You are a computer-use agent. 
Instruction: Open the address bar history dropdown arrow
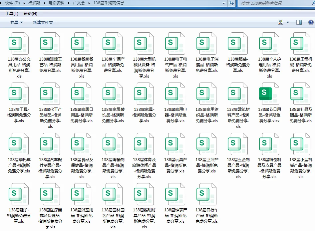coord(224,4)
